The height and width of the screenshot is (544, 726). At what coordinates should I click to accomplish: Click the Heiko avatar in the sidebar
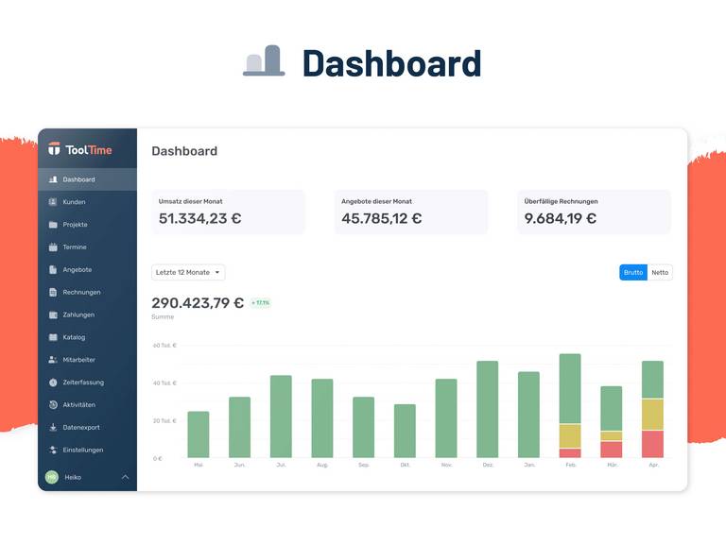[x=52, y=478]
